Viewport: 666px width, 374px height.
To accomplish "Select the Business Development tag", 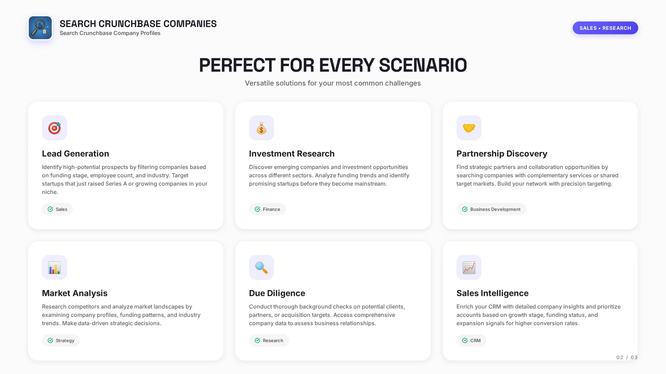I will [x=491, y=209].
